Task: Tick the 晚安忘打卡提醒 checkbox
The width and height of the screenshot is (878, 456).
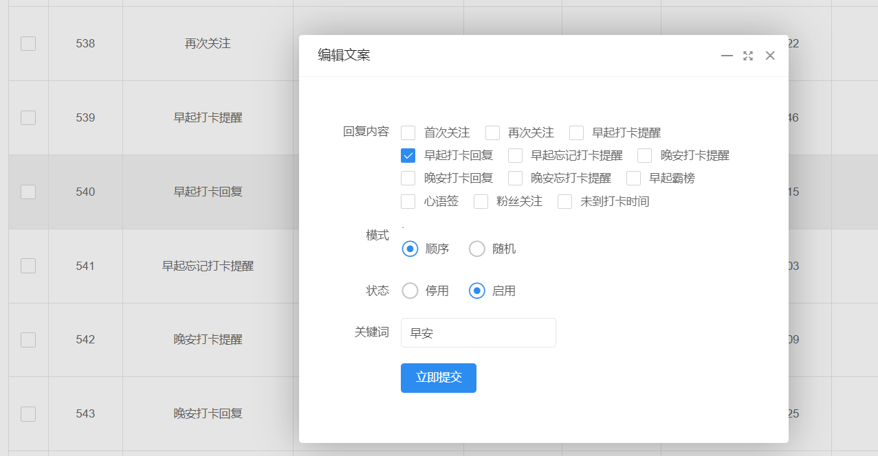Action: (x=515, y=178)
